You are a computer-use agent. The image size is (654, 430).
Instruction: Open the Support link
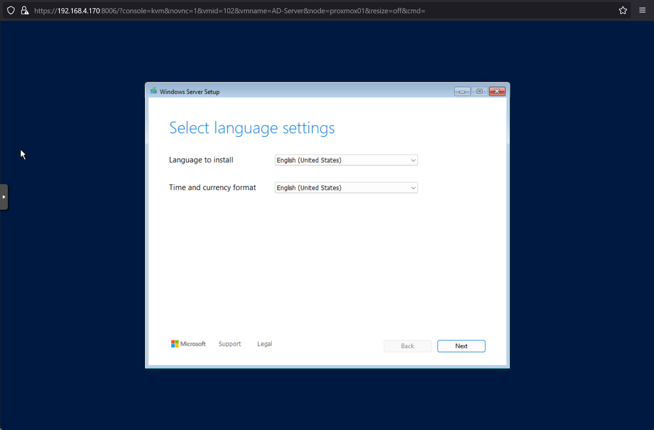[229, 344]
